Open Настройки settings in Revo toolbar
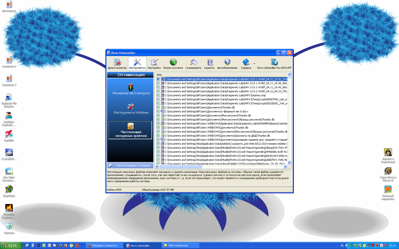 (154, 64)
